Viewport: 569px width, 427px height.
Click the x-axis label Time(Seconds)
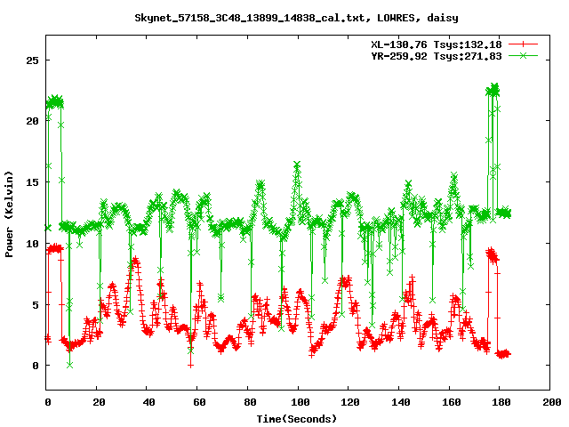(297, 419)
